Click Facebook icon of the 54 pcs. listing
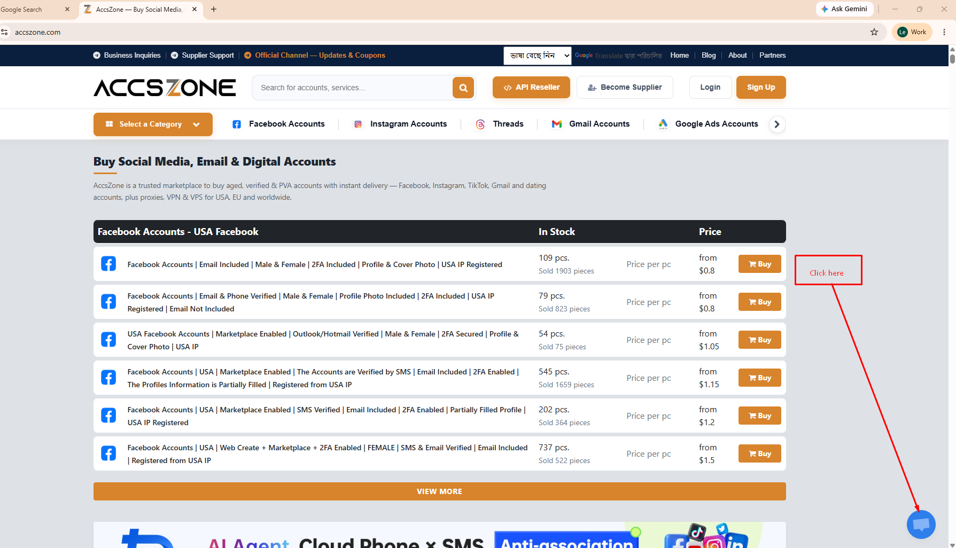Viewport: 956px width, 548px height. click(x=108, y=340)
